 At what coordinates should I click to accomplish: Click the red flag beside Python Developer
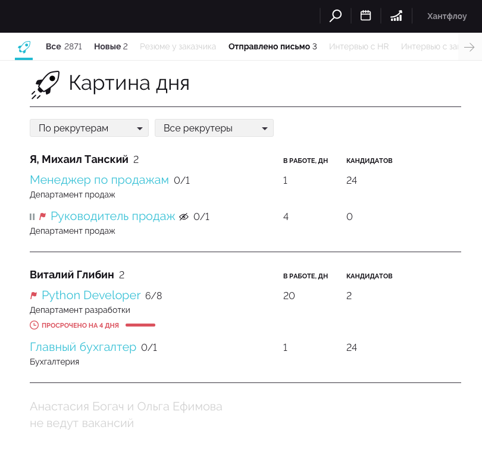pyautogui.click(x=34, y=295)
